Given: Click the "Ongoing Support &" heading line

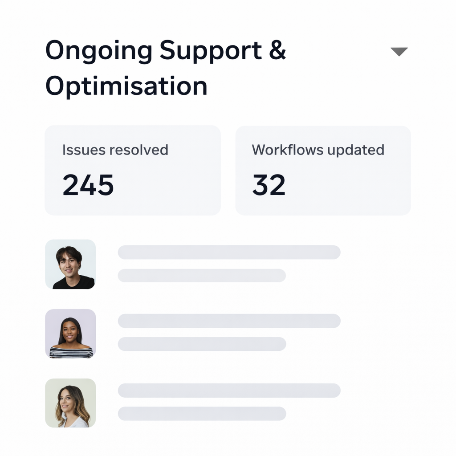Looking at the screenshot, I should 166,50.
